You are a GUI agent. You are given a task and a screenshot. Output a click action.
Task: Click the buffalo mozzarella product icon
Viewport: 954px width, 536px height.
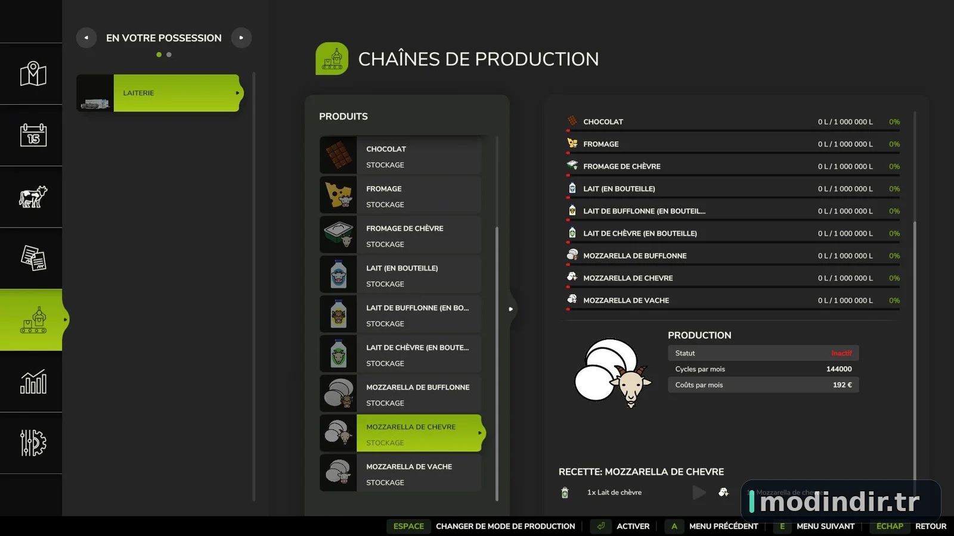point(338,394)
